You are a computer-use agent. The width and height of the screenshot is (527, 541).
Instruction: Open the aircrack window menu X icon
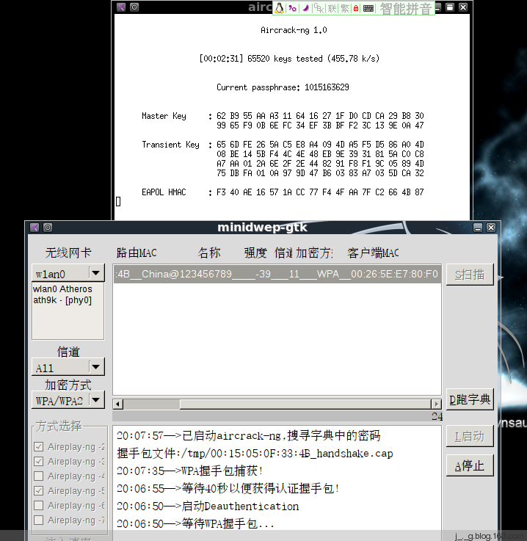coord(121,7)
